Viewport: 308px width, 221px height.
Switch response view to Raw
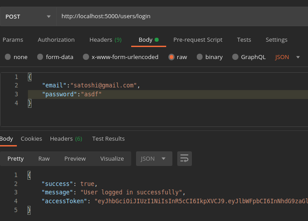(x=44, y=158)
